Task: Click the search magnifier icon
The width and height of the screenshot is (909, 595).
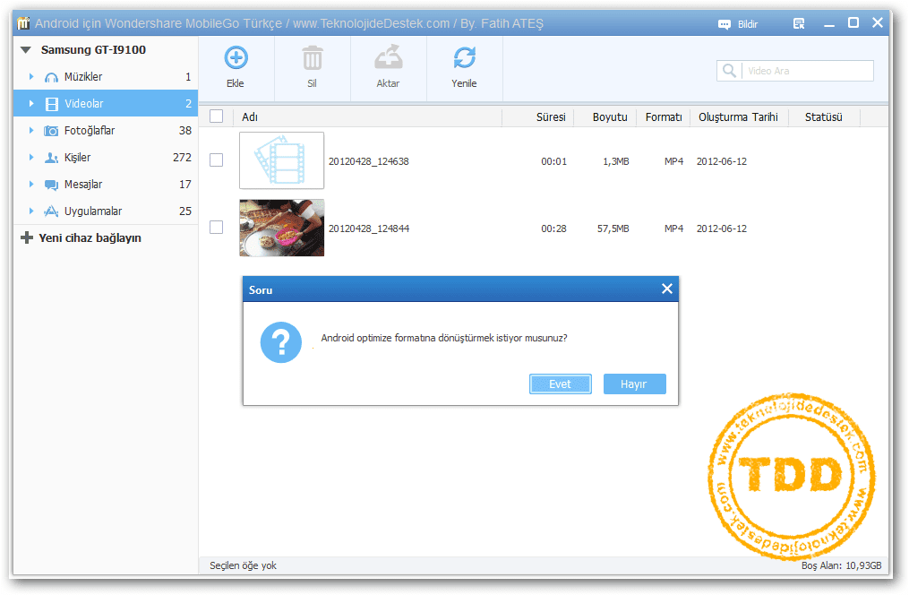Action: coord(729,71)
